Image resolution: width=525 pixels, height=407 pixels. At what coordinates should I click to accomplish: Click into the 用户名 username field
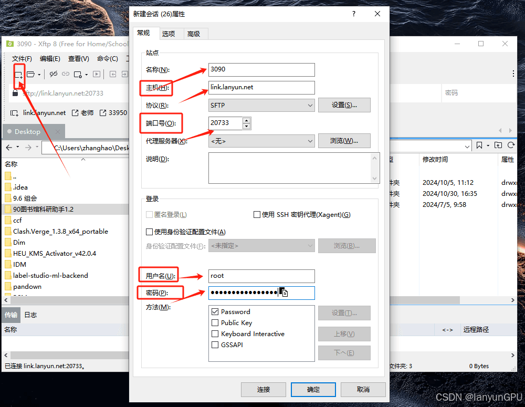pos(261,276)
